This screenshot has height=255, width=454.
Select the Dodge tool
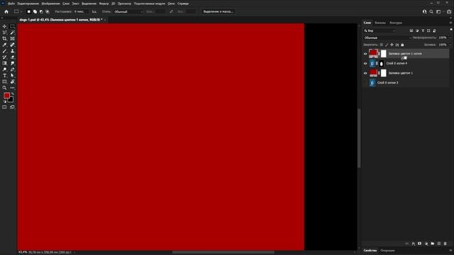tap(4, 69)
